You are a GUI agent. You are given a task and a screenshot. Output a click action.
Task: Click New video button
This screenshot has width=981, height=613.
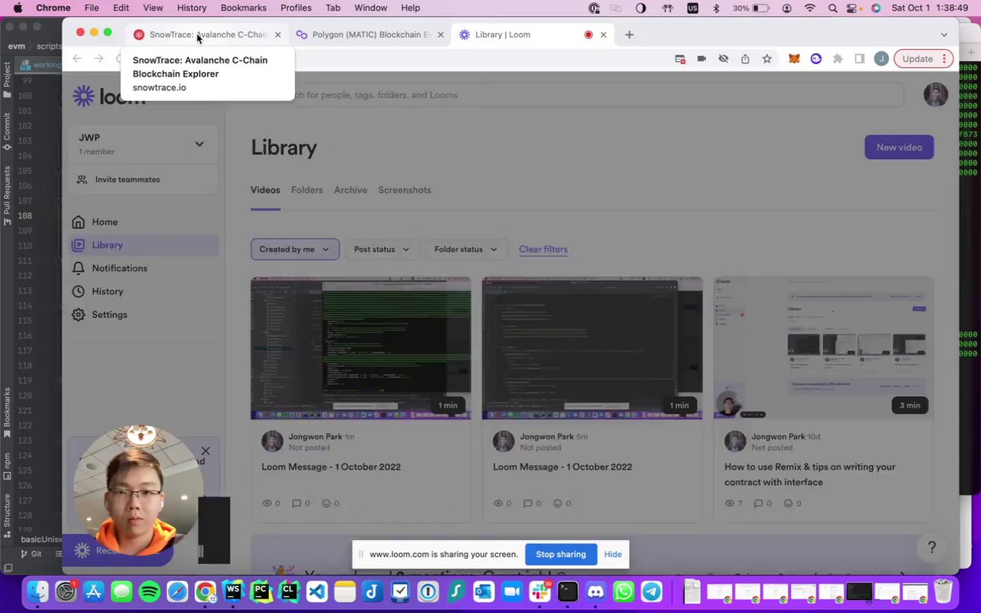pyautogui.click(x=899, y=147)
